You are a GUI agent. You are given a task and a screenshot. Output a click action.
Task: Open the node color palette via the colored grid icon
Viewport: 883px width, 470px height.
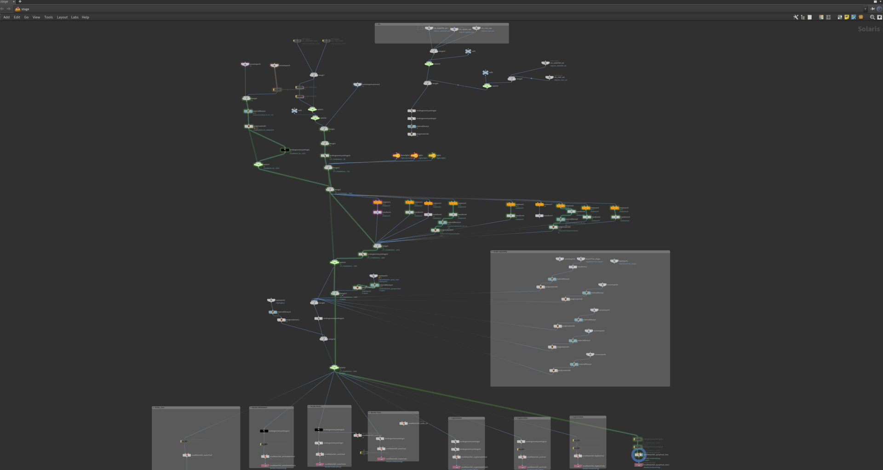pos(821,17)
